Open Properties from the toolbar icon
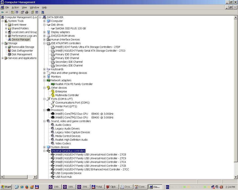The width and height of the screenshot is (238, 190). point(23,12)
